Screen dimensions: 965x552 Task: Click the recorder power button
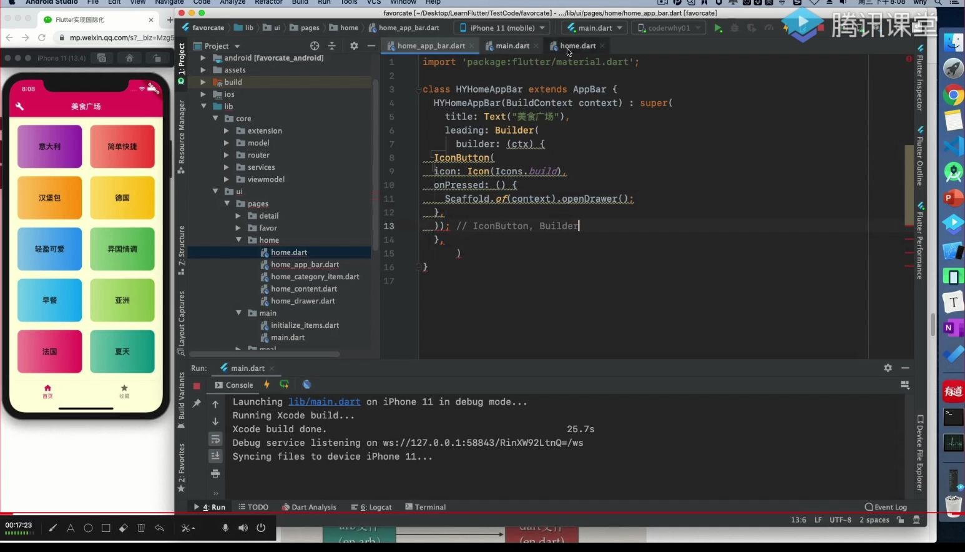tap(261, 528)
